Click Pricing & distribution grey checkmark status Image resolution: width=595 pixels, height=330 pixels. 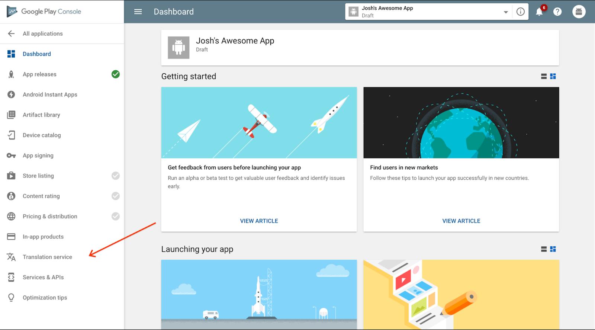pos(116,216)
